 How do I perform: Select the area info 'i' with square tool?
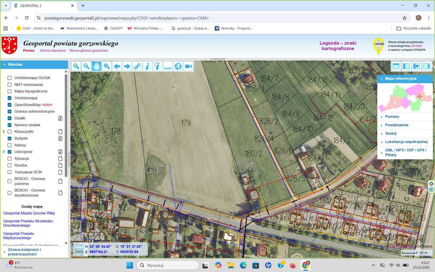157,66
